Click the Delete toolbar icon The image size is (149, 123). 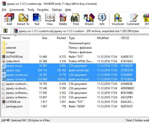63,19
